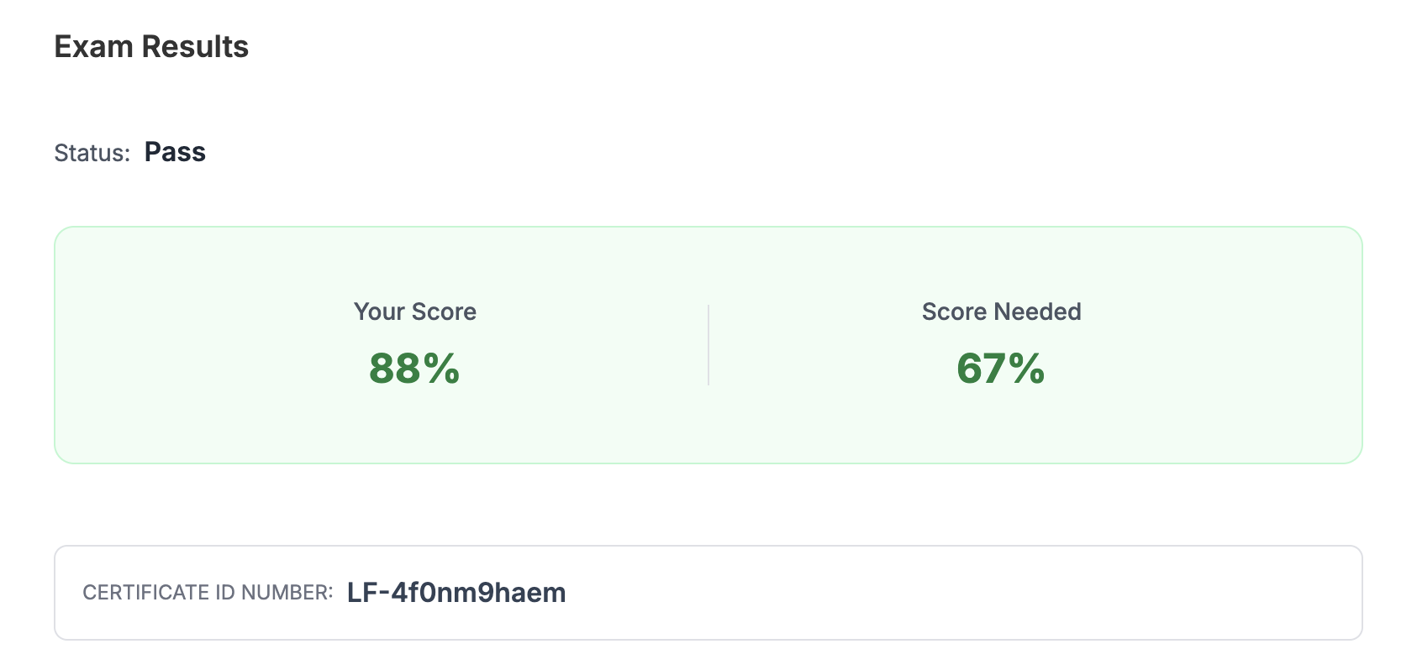This screenshot has width=1417, height=670.
Task: Click the percent sign after 67
Action: click(x=1027, y=369)
